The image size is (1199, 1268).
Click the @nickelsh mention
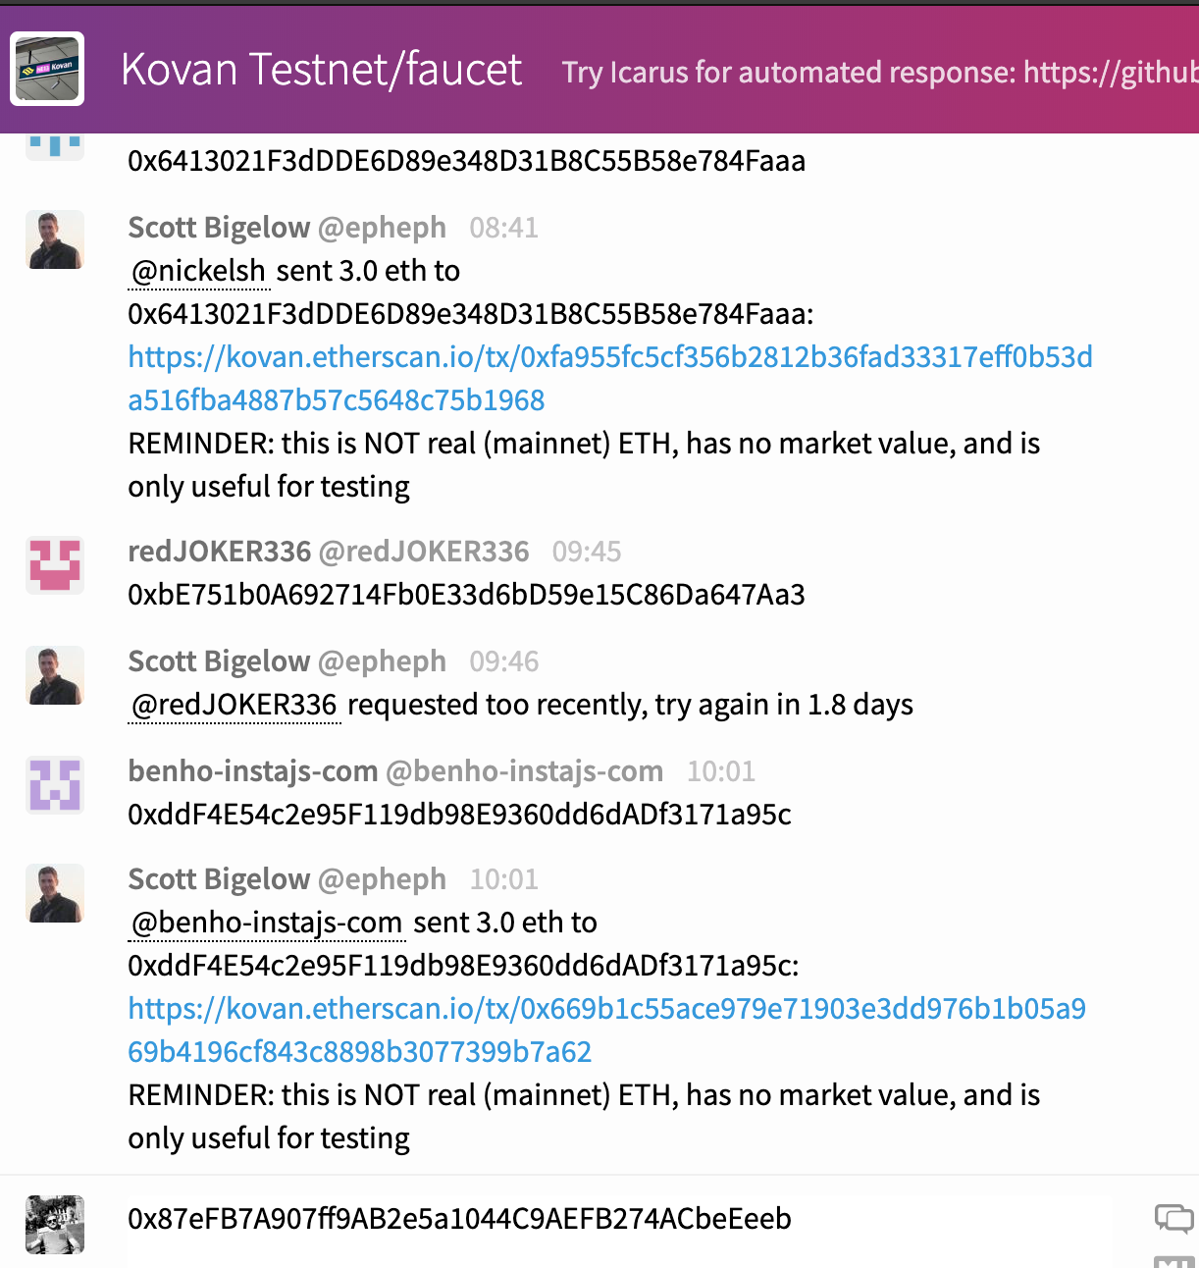(199, 271)
